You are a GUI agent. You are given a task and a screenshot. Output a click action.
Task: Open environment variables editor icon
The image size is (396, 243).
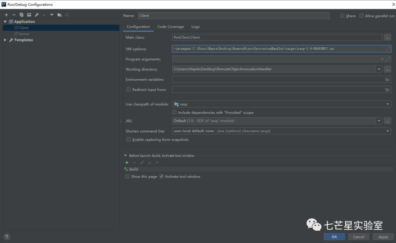pyautogui.click(x=387, y=79)
